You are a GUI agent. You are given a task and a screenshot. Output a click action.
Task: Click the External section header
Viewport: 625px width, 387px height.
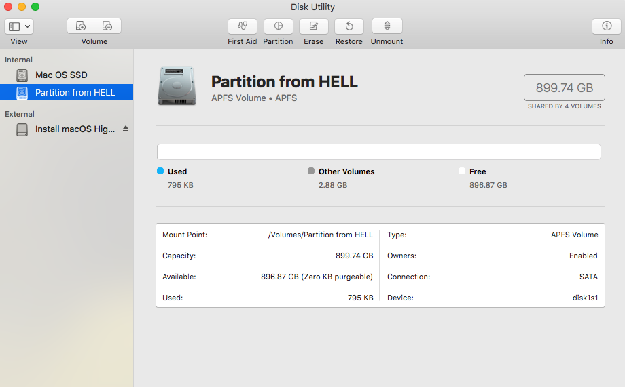20,114
